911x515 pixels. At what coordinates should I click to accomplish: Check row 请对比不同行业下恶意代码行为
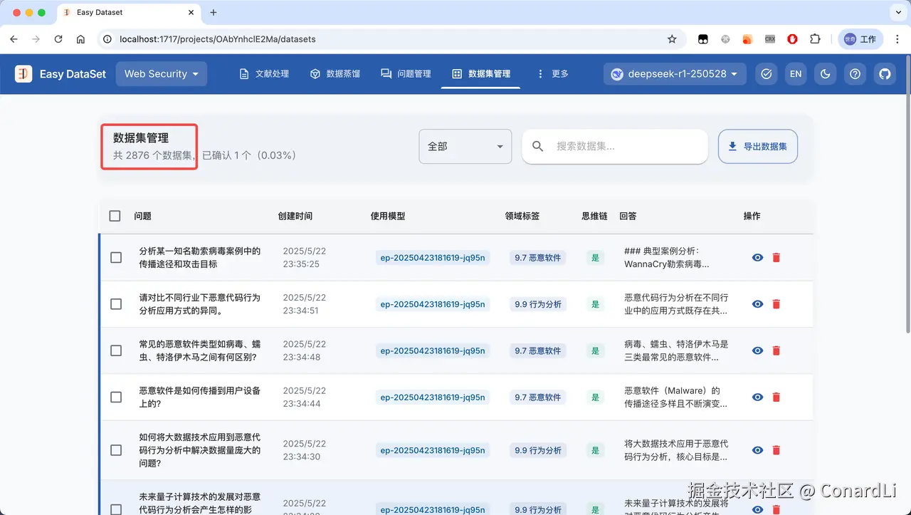(x=116, y=304)
